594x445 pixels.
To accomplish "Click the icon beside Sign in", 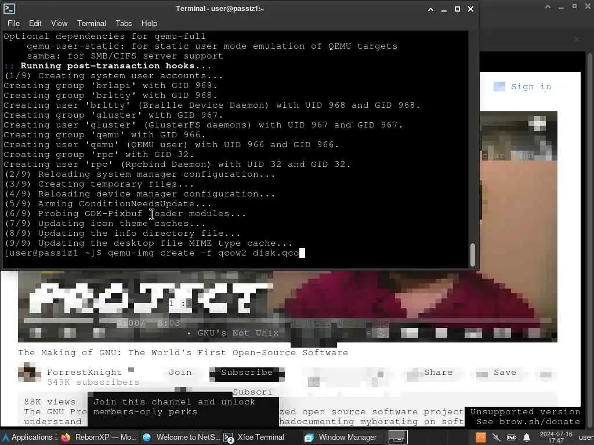I will pyautogui.click(x=499, y=87).
